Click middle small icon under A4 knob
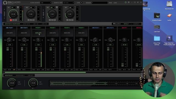 70,20
